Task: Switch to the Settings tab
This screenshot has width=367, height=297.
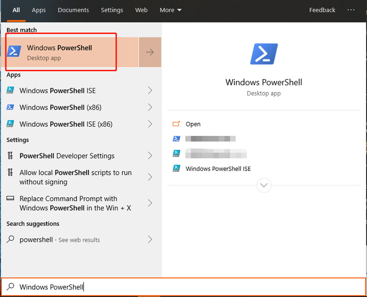Action: (112, 10)
